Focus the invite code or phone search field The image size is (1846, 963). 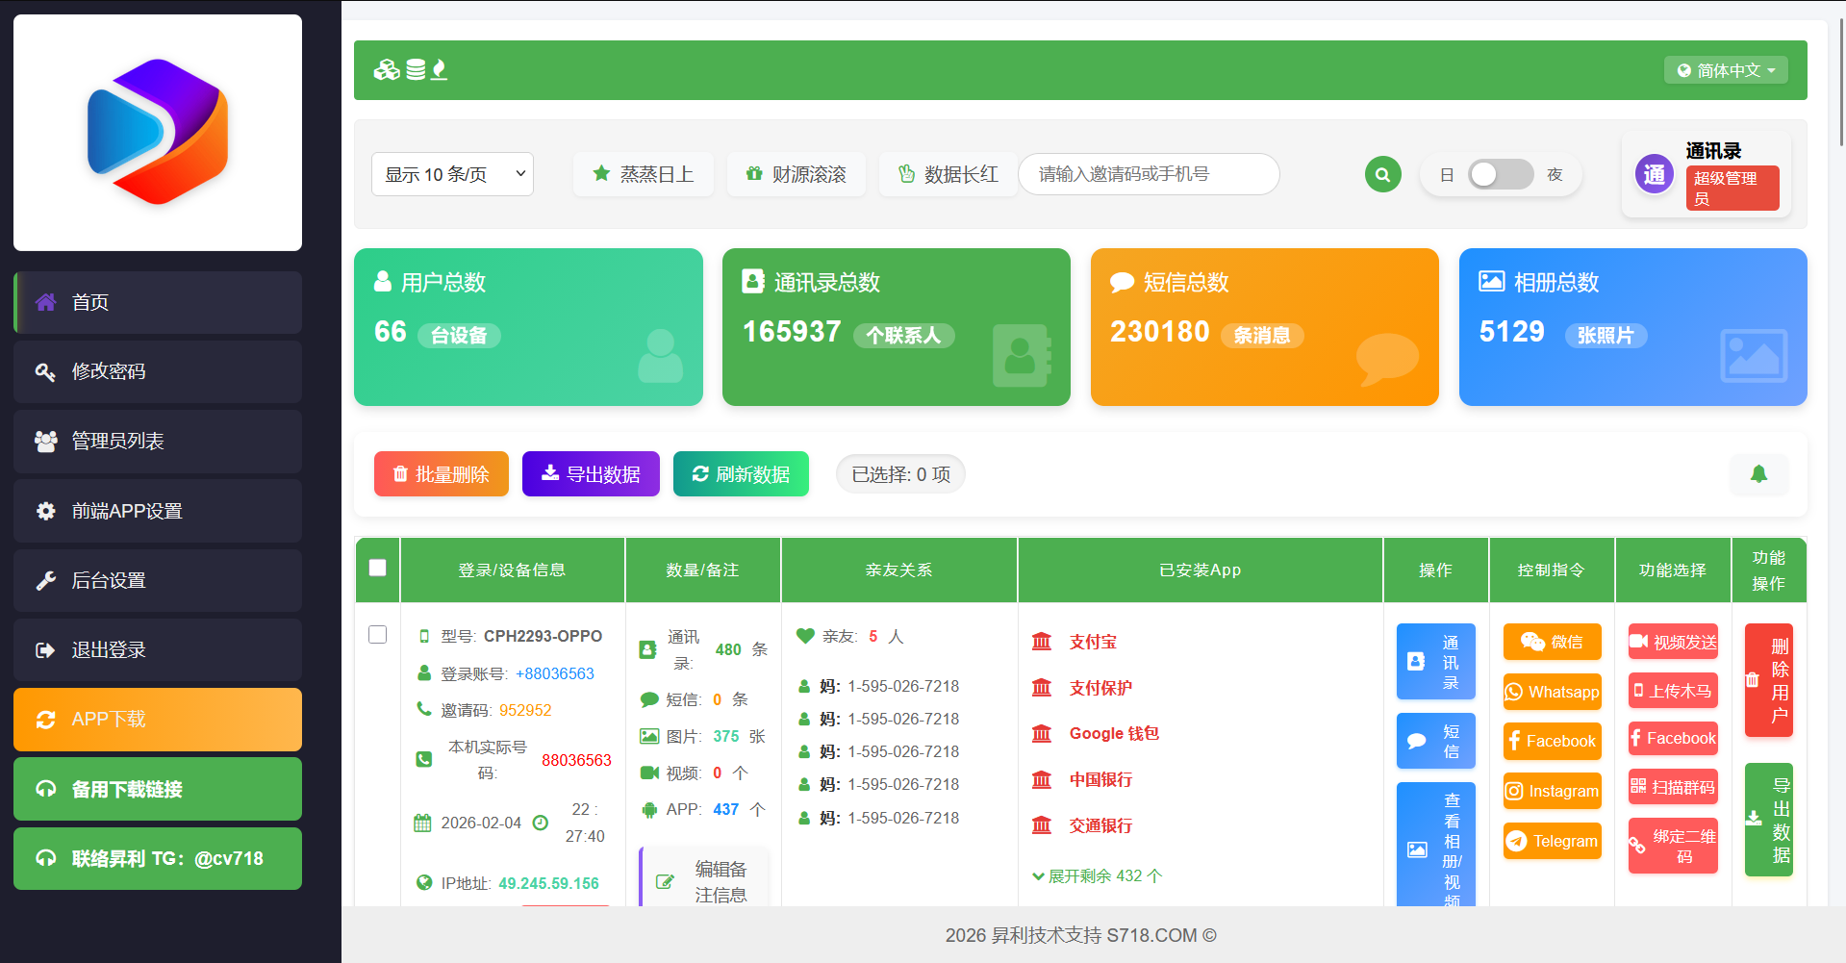[x=1148, y=174]
